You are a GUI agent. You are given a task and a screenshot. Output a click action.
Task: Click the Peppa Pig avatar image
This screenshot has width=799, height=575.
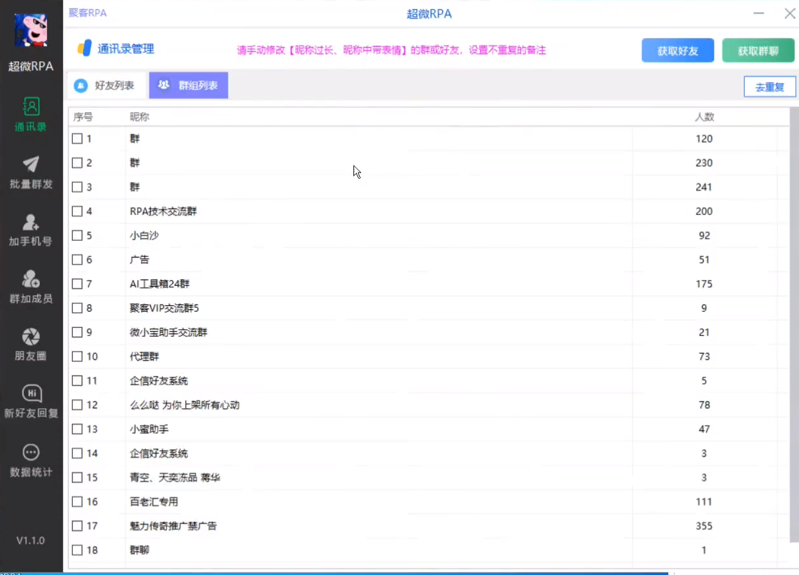click(x=31, y=30)
